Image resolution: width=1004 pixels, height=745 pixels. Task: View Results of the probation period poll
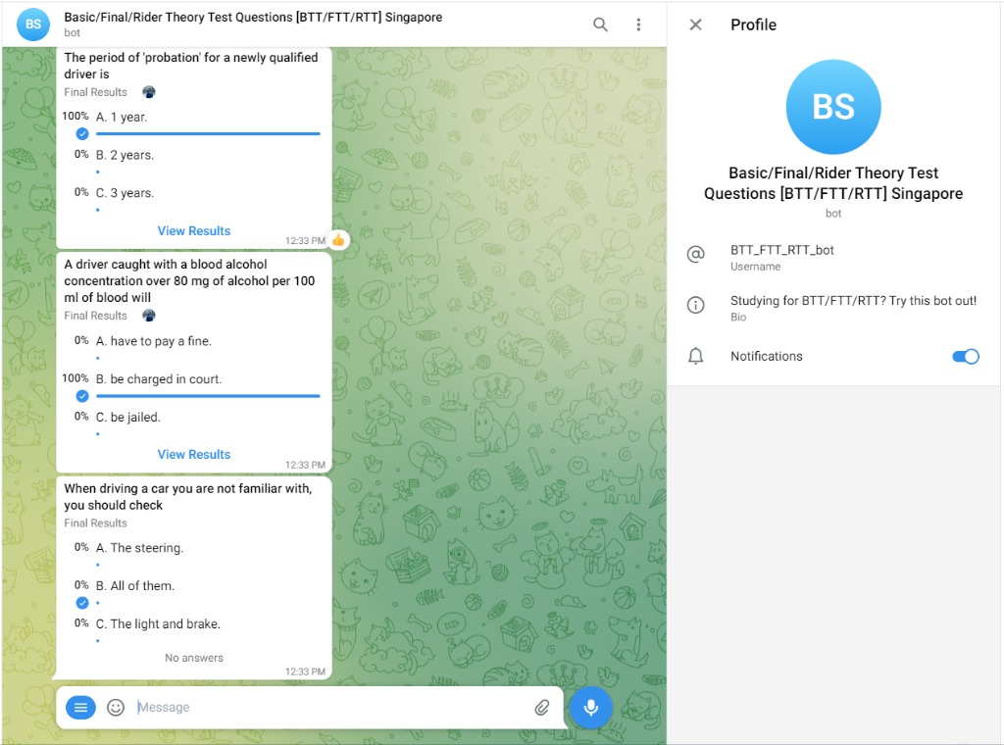tap(194, 231)
